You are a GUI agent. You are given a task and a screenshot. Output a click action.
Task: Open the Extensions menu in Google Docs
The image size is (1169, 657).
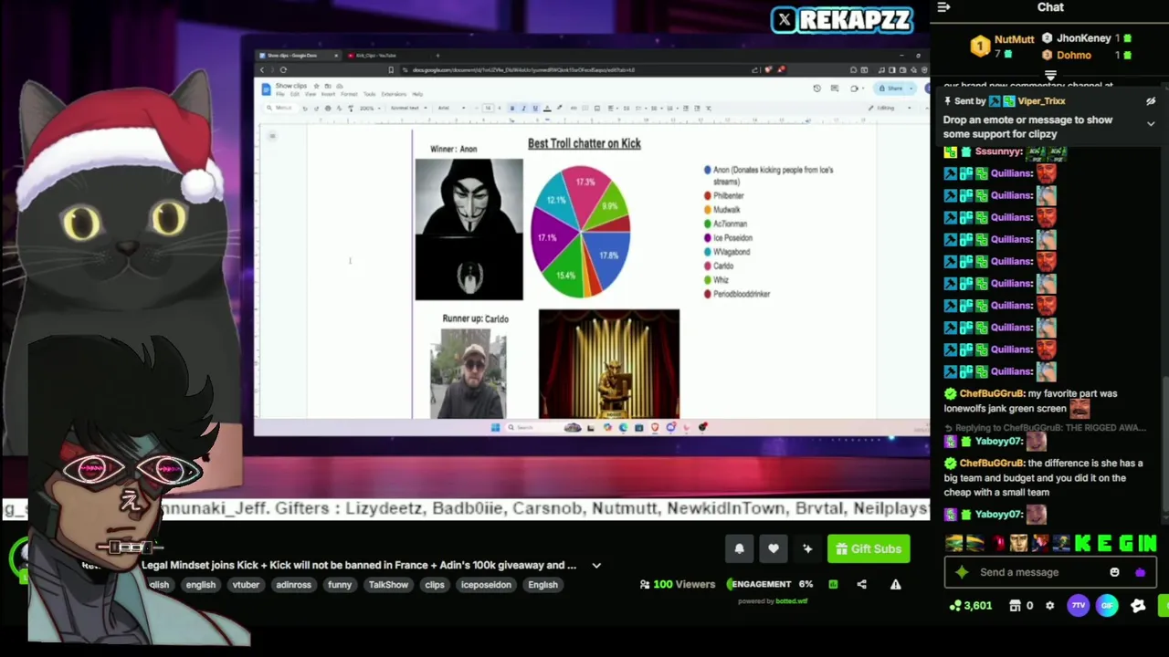[x=394, y=94]
